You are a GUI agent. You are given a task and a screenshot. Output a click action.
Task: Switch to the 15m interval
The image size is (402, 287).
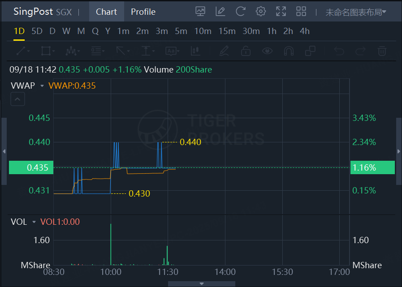(227, 31)
